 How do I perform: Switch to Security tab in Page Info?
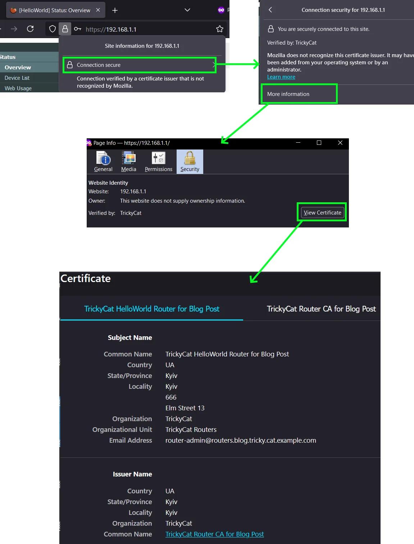(190, 162)
